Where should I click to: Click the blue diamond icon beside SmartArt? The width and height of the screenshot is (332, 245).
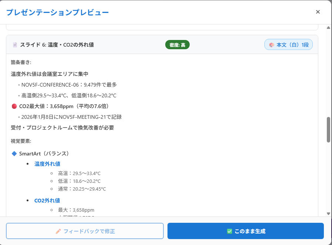coord(14,153)
